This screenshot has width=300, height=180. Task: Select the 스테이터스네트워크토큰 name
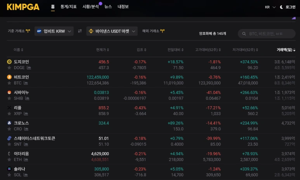click(35, 138)
